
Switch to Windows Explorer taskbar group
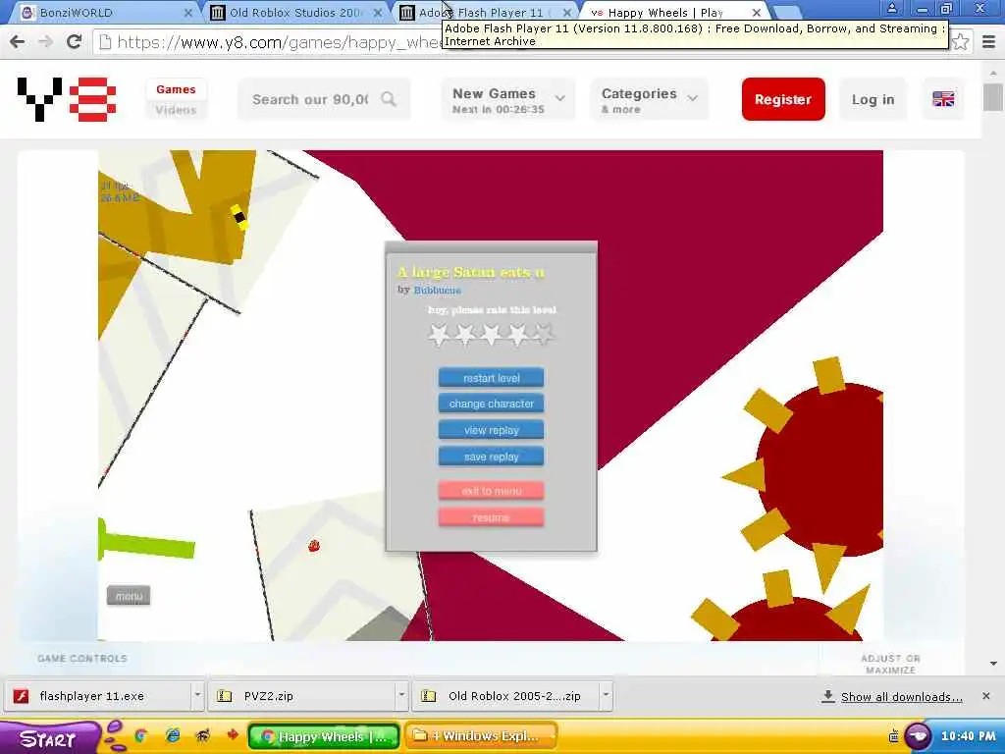point(481,736)
